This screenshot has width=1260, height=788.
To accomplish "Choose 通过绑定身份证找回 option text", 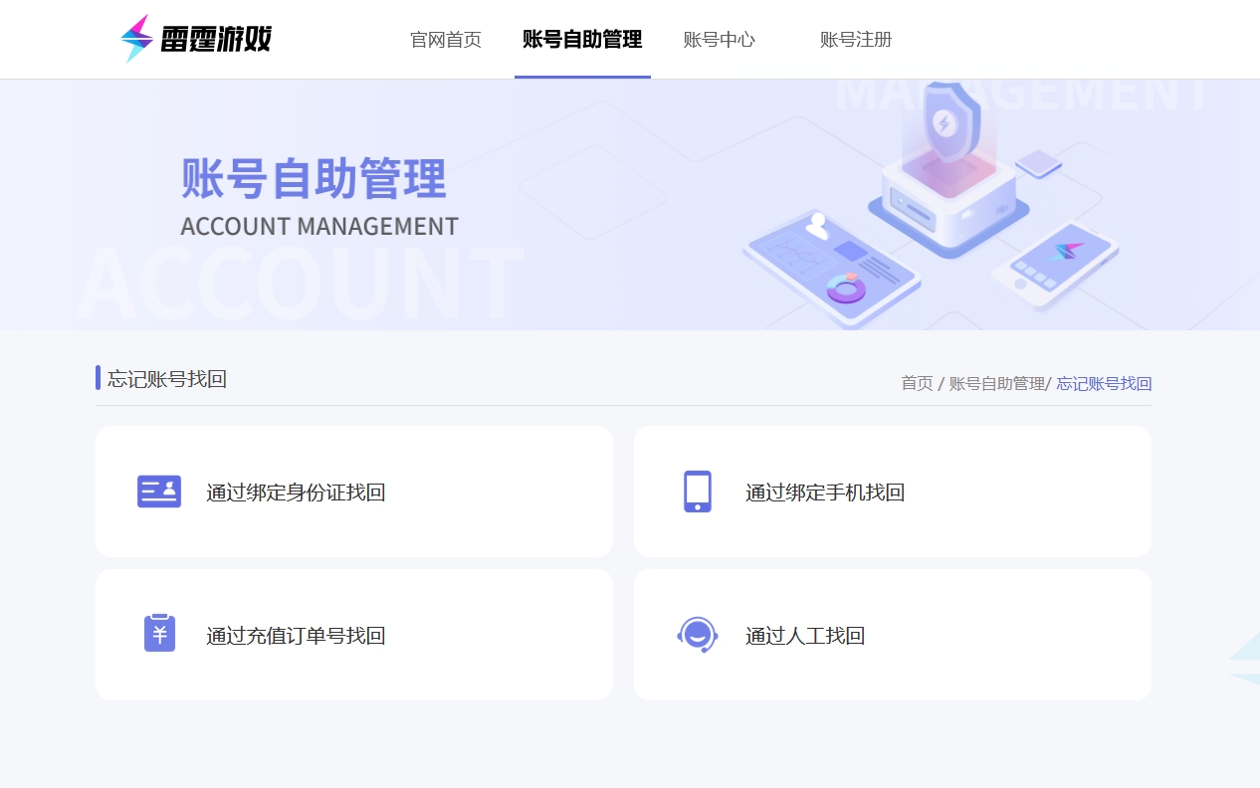I will [296, 492].
